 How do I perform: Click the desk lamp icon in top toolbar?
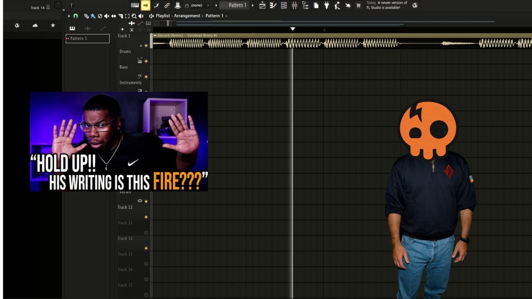pos(337,5)
